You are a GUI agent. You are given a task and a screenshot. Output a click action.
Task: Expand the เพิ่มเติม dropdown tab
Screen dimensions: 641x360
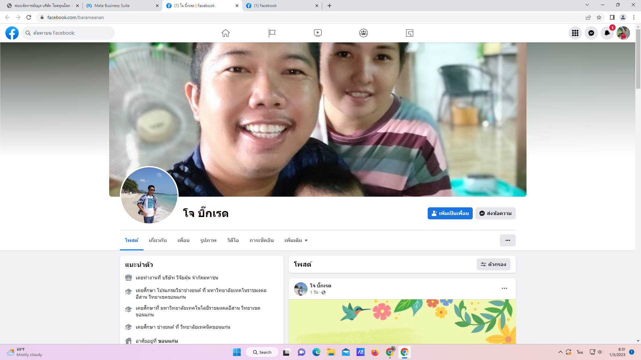[x=296, y=240]
